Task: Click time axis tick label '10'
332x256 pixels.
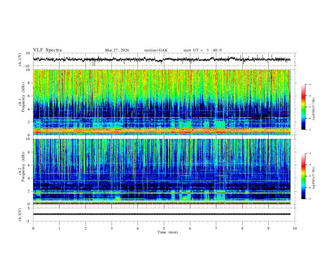Action: point(295,228)
